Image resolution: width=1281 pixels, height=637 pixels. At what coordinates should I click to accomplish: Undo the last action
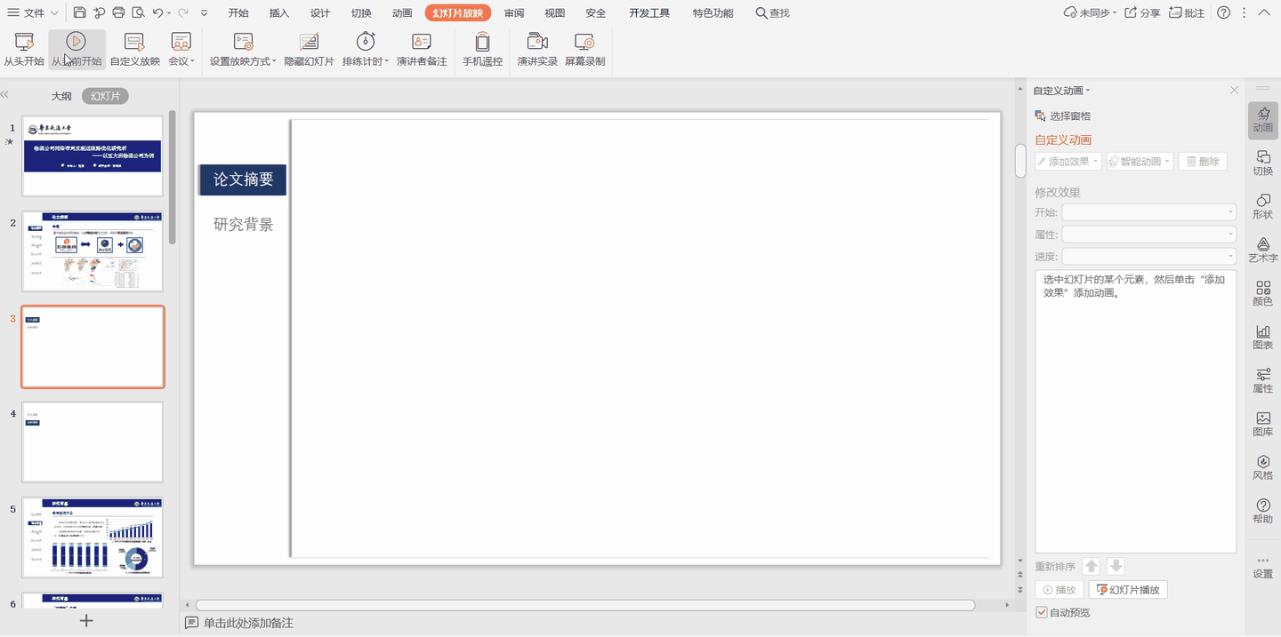click(x=157, y=12)
